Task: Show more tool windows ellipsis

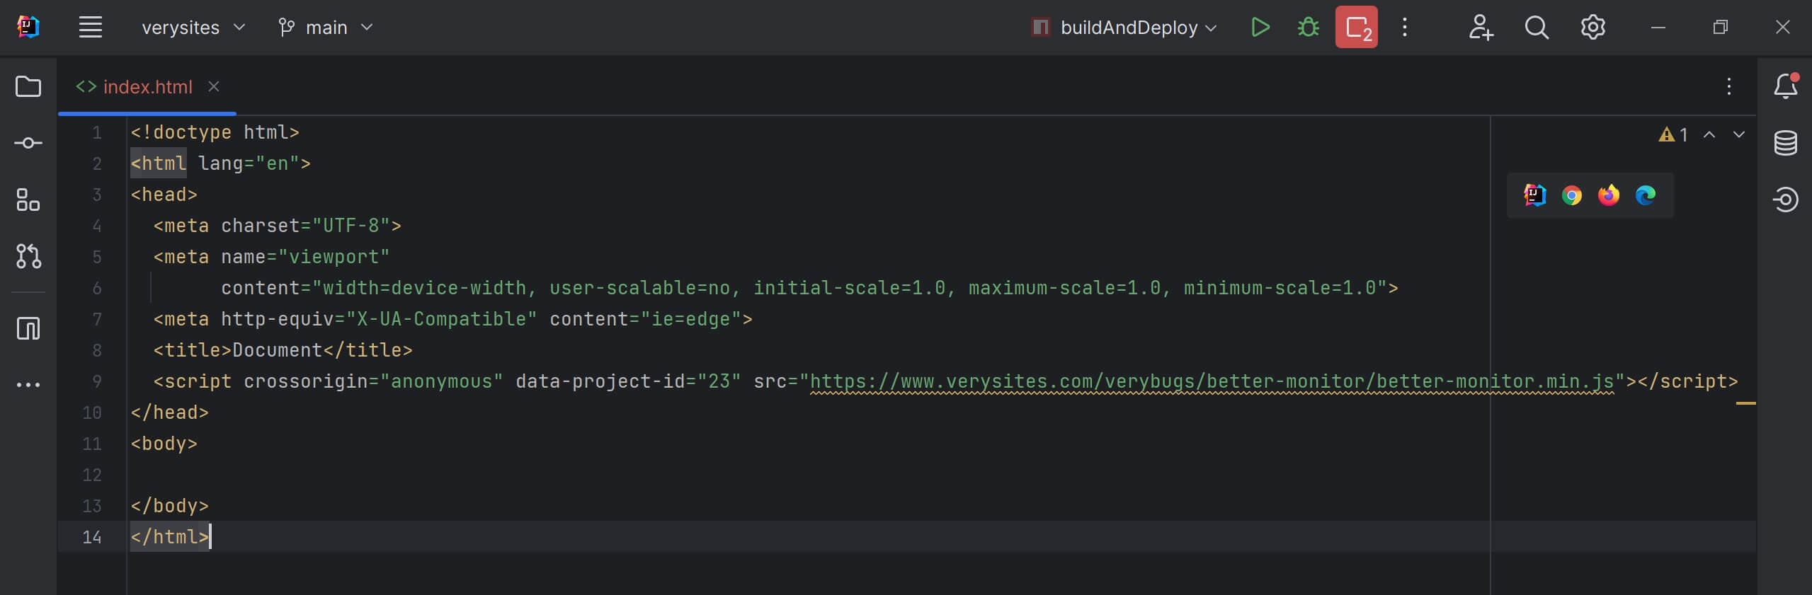Action: (28, 385)
